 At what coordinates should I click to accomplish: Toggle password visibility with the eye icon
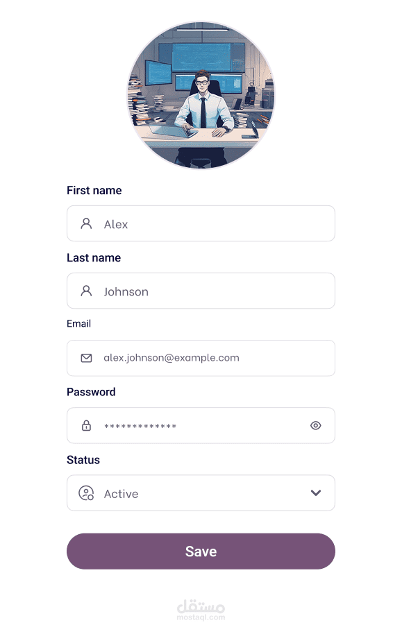click(316, 425)
